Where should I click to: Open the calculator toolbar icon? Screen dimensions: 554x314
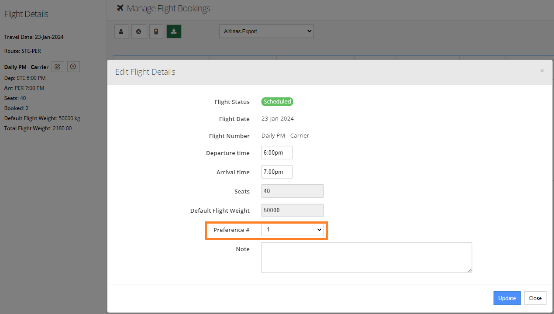[156, 31]
